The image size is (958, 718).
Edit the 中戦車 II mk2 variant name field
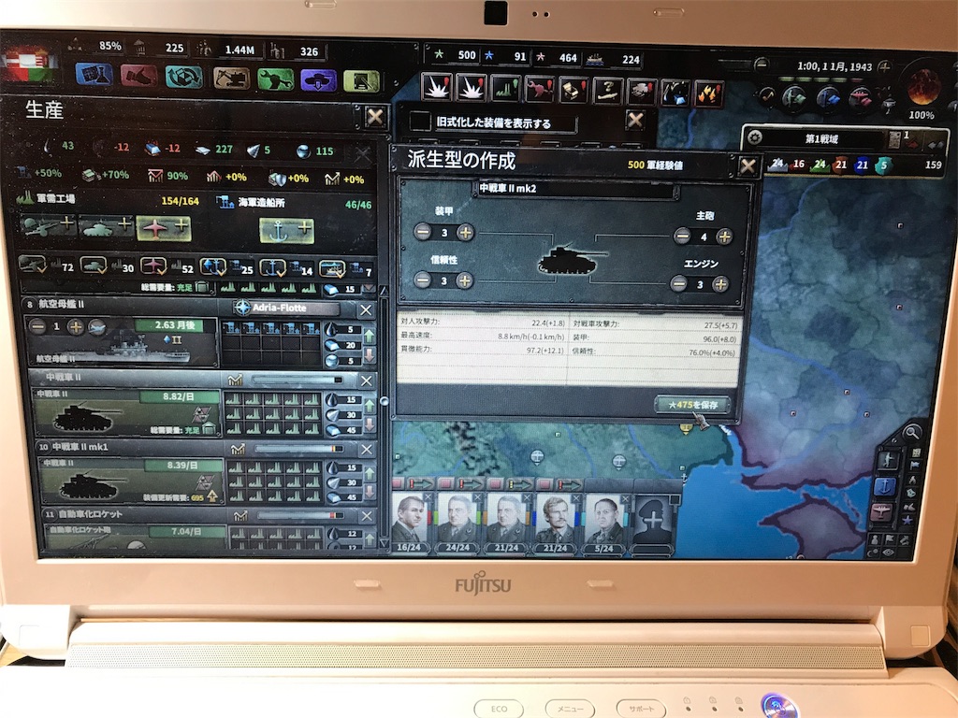pyautogui.click(x=575, y=189)
